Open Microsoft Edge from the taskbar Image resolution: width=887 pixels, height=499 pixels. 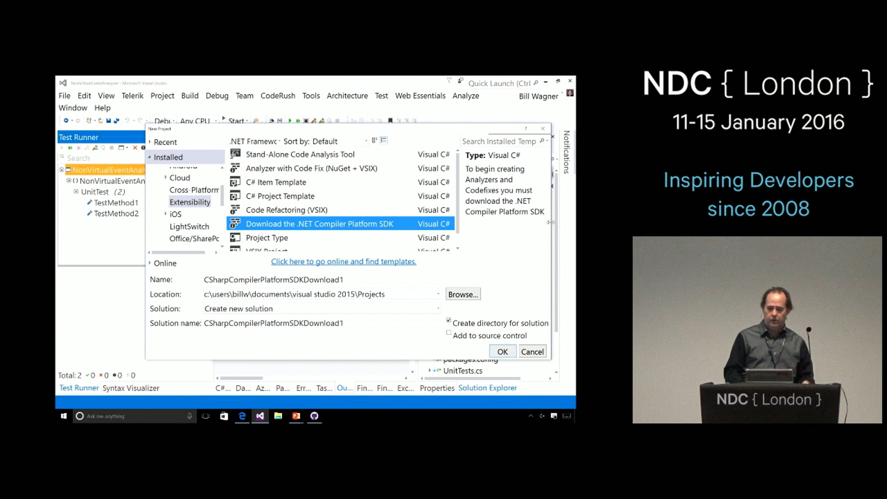242,416
